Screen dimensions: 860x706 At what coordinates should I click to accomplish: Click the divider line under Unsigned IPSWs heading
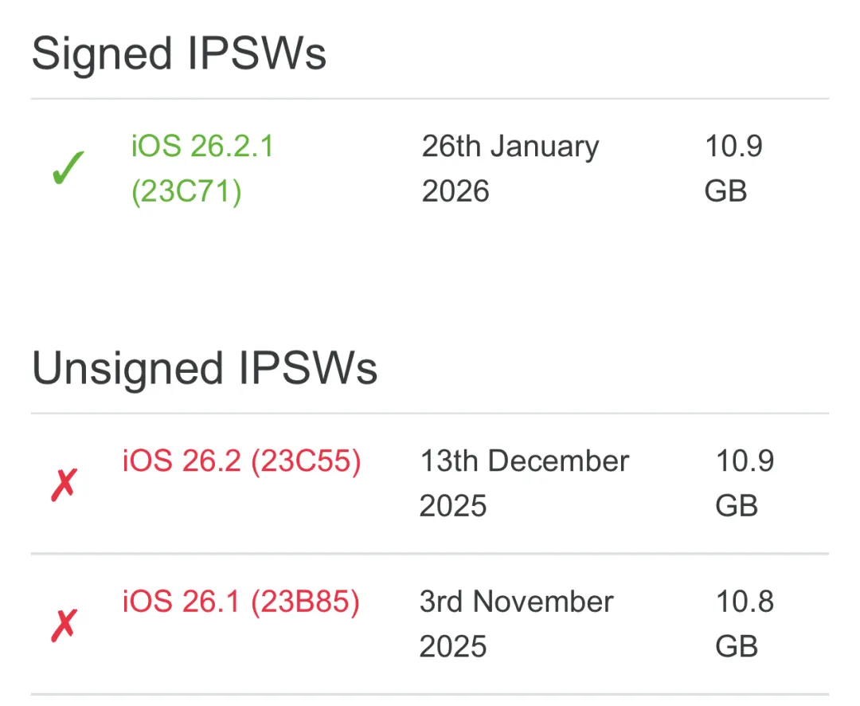[430, 414]
